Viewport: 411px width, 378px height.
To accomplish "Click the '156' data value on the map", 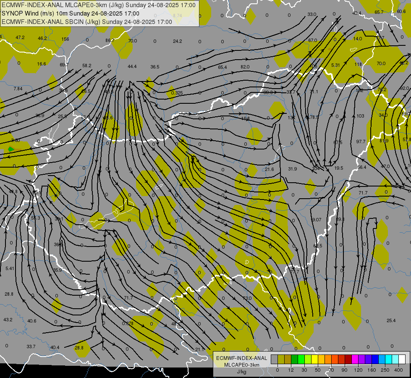I will click(65, 39).
